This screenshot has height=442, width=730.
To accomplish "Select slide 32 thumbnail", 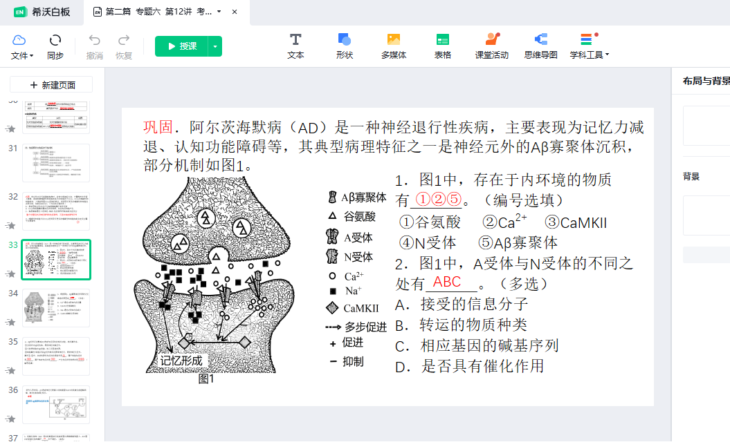I will [56, 211].
